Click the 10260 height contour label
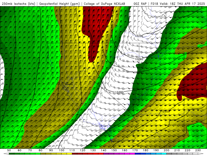 [139, 59]
